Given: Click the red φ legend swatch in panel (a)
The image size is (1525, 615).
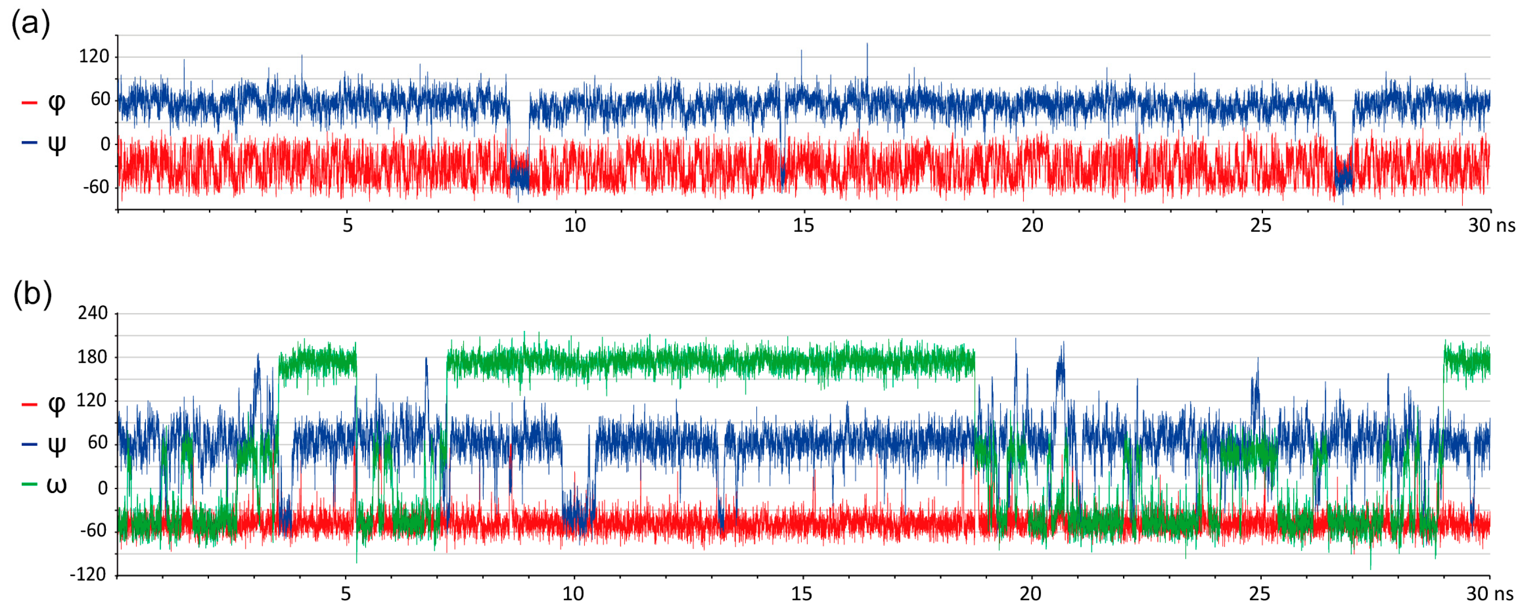Looking at the screenshot, I should [x=29, y=103].
